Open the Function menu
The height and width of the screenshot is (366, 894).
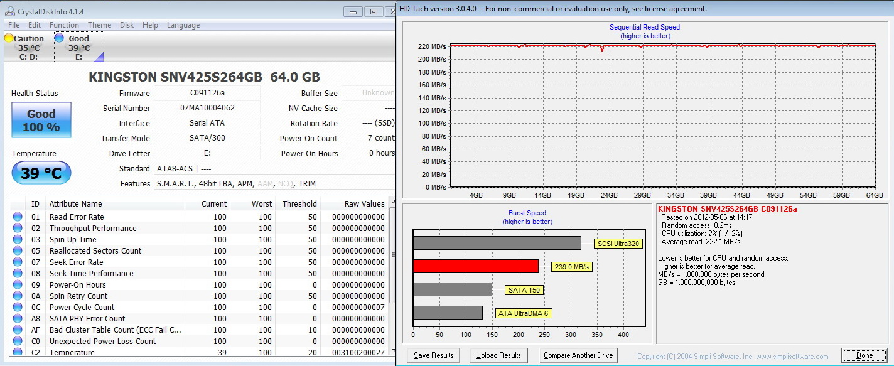point(64,25)
